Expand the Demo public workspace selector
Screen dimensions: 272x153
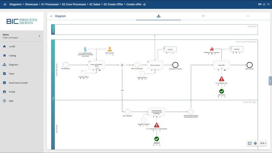pos(39,36)
